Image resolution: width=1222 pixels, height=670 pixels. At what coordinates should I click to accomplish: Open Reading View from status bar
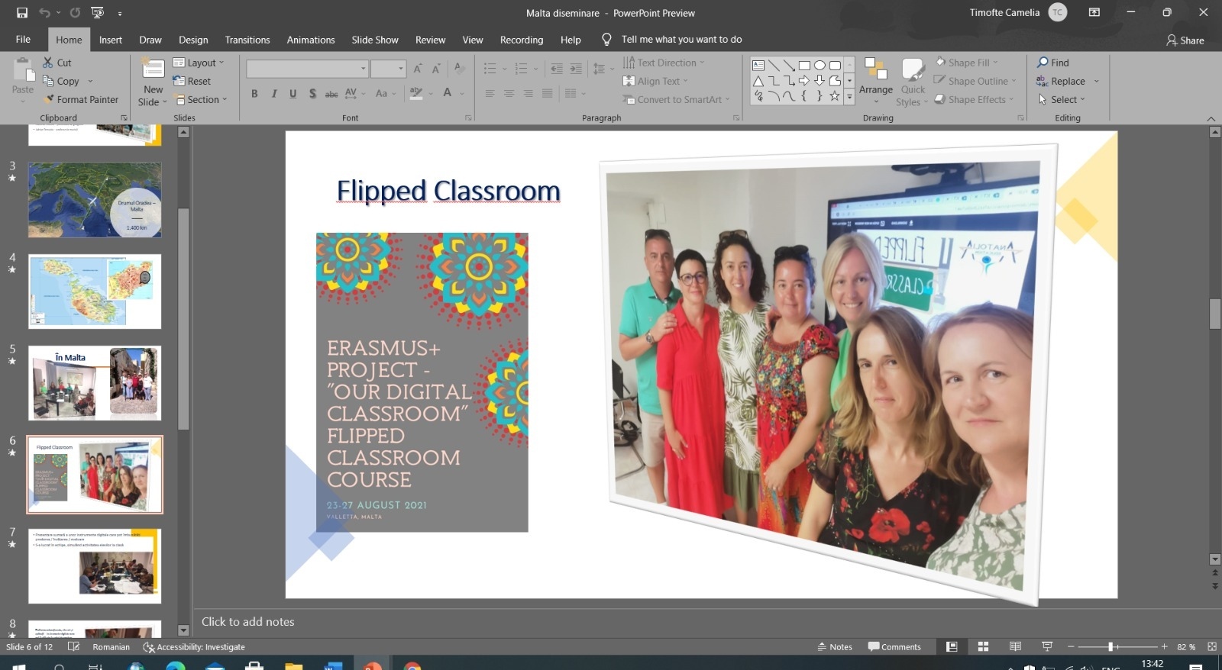tap(1015, 646)
